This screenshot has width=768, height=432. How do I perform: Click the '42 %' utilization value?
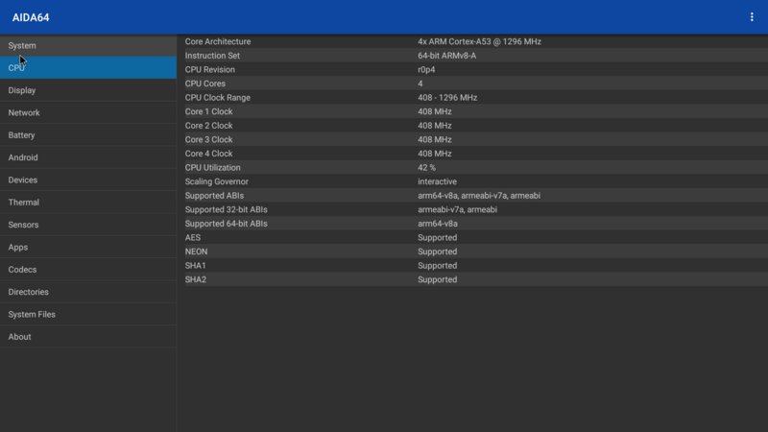[426, 167]
